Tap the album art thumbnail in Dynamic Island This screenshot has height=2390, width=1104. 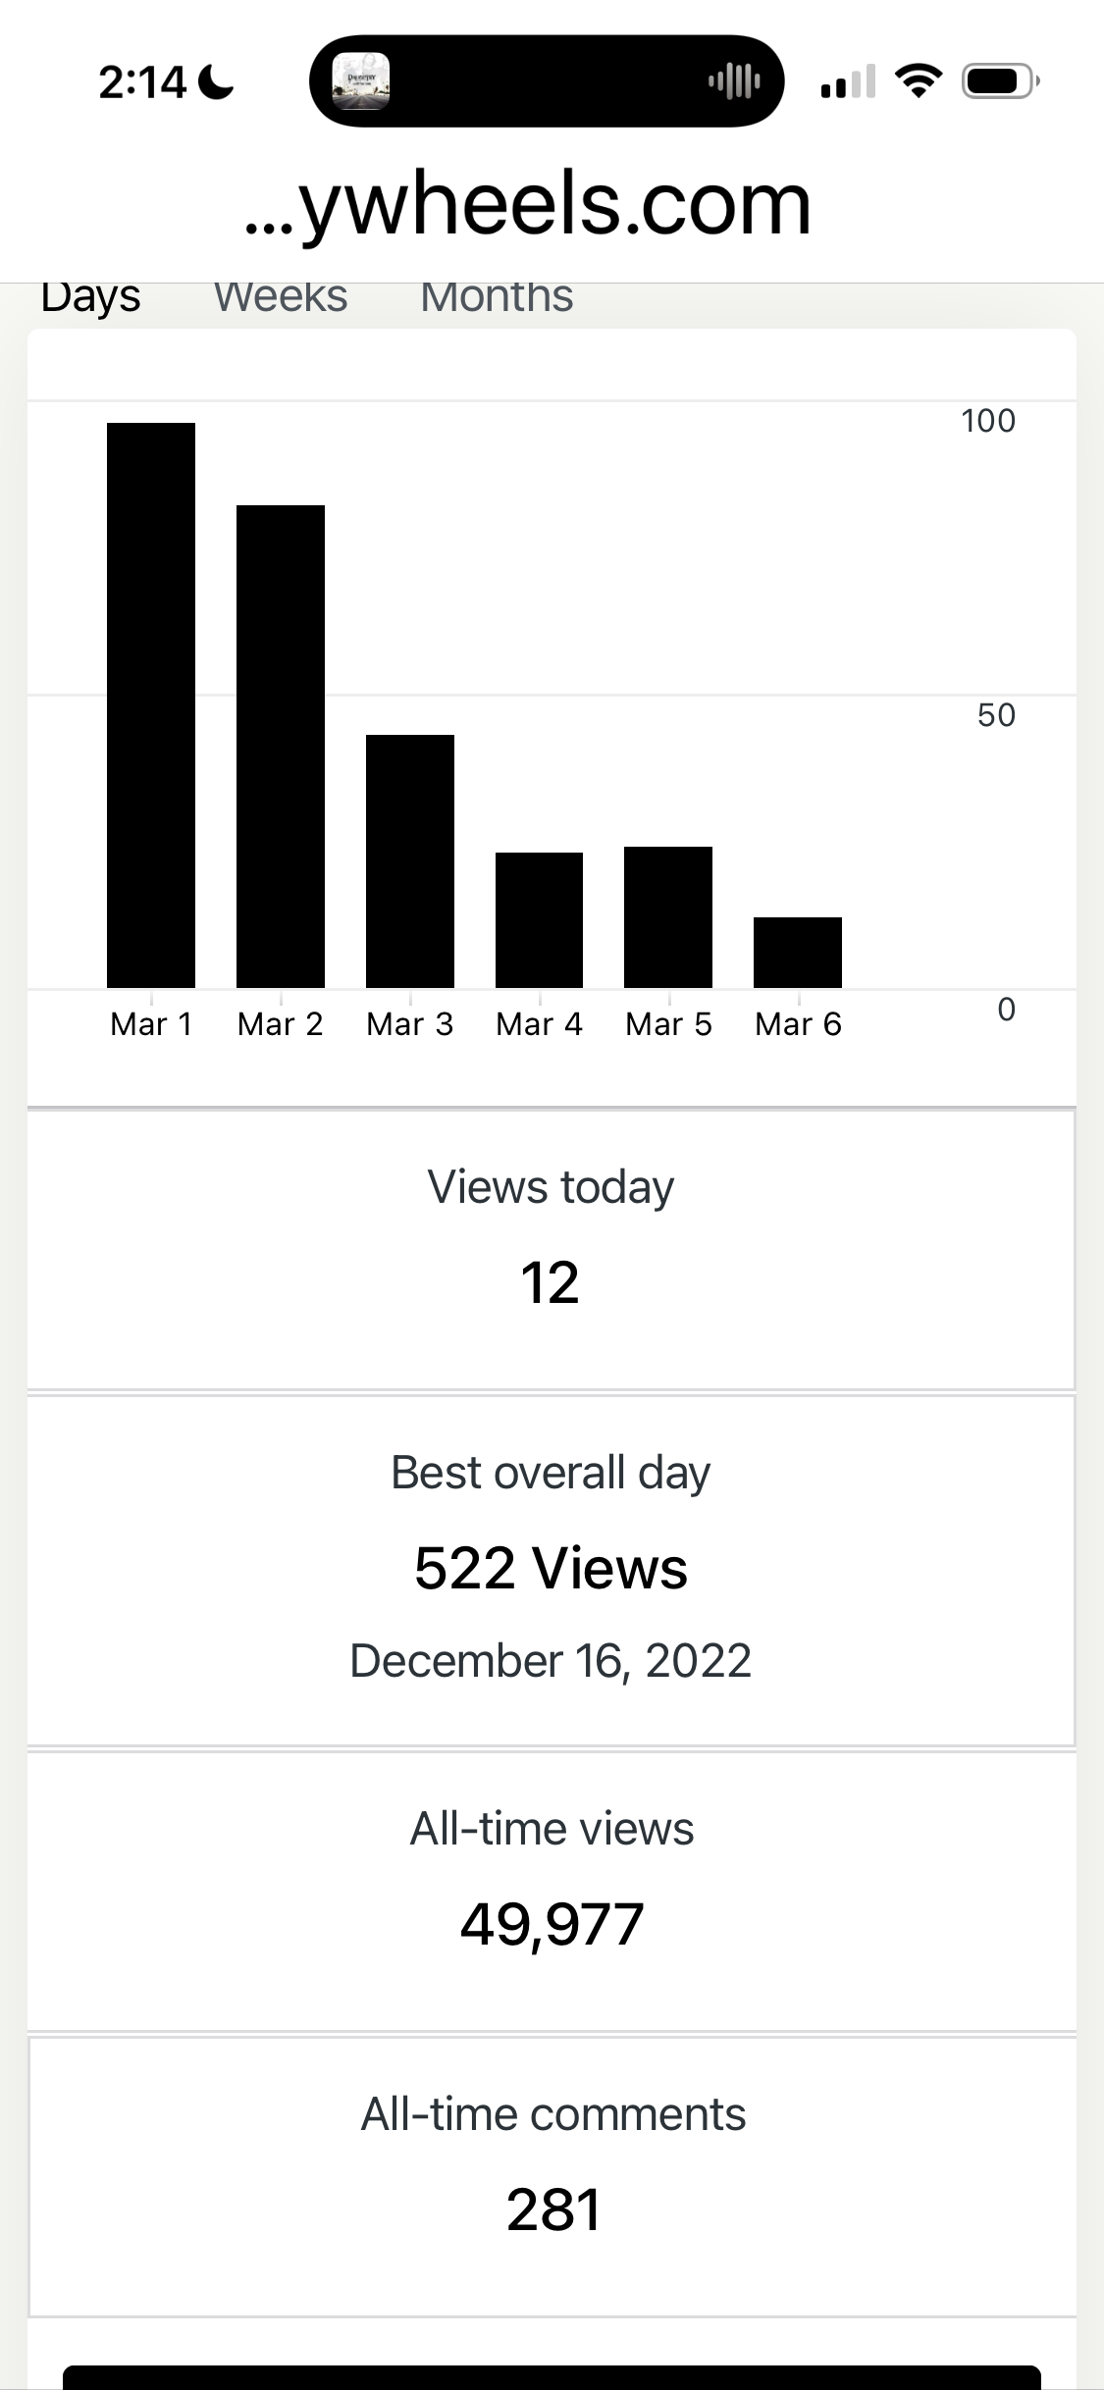(x=361, y=80)
